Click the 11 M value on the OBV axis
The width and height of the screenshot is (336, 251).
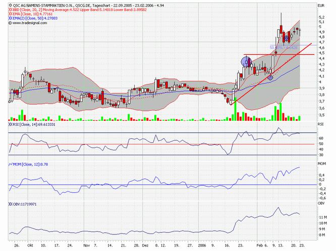323,217
